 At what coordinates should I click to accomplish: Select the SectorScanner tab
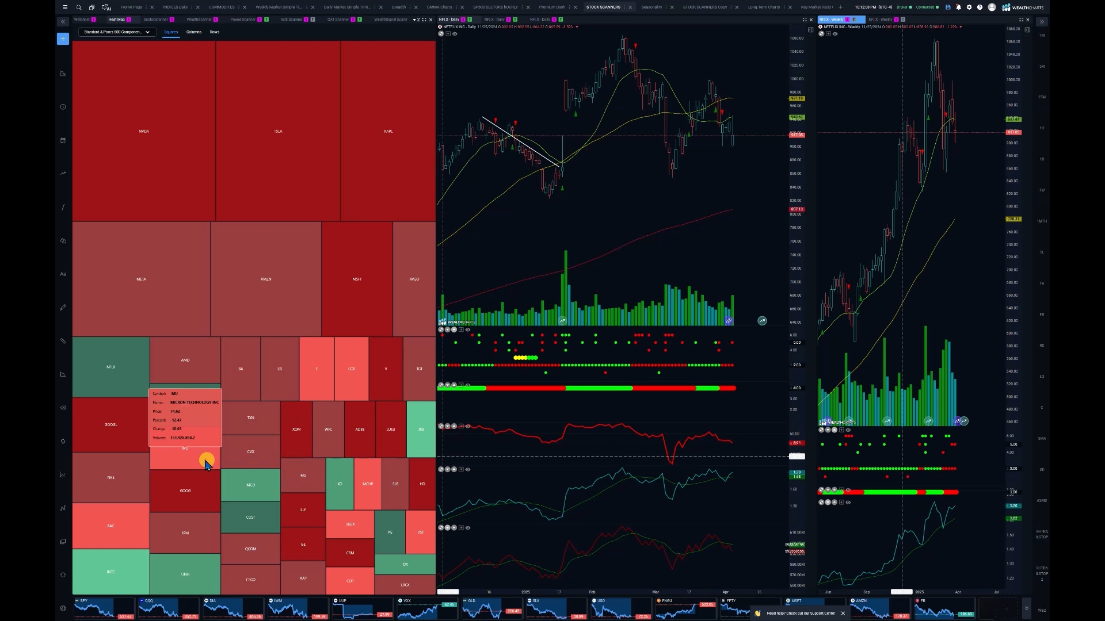155,20
